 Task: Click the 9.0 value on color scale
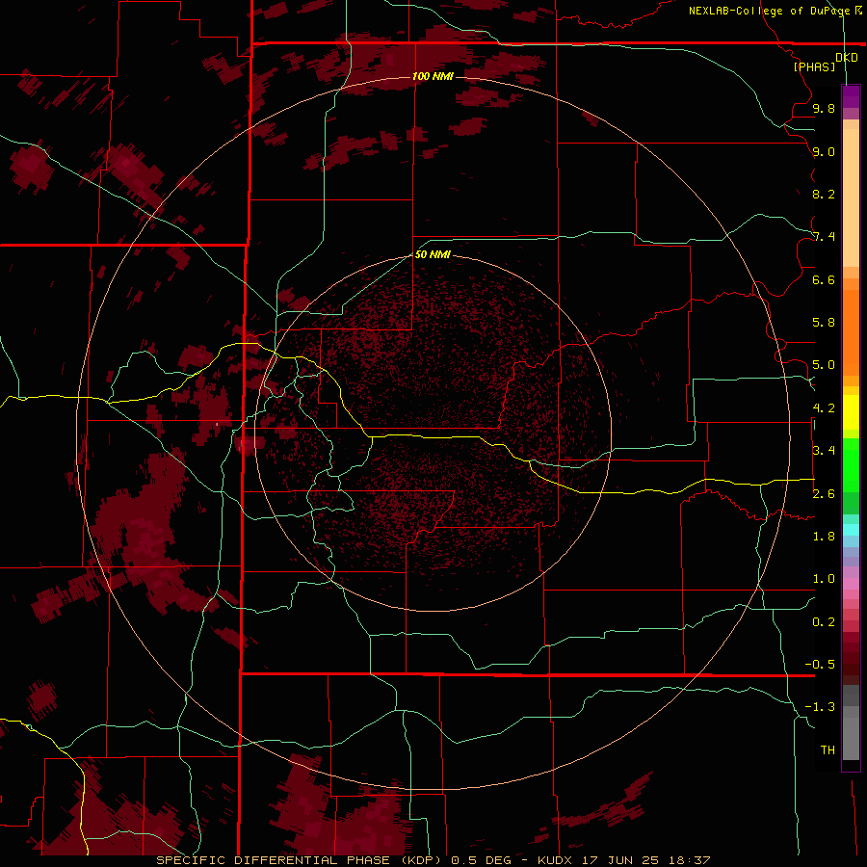coord(824,151)
